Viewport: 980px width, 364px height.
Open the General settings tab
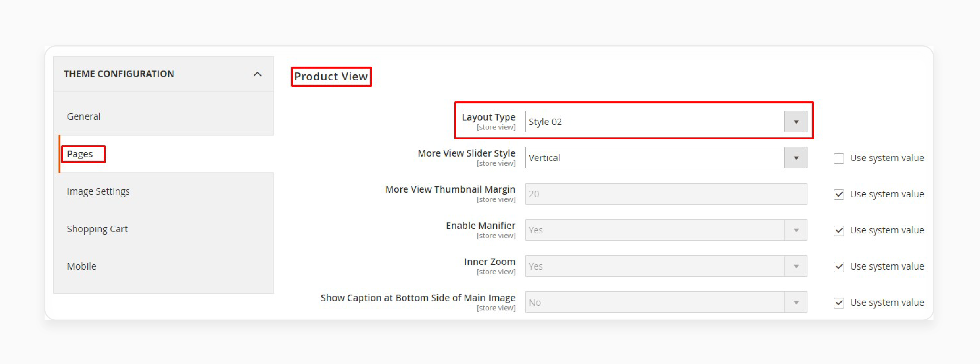coord(84,116)
